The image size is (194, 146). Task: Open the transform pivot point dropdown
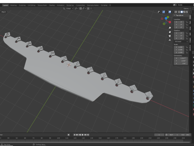pos(76,9)
